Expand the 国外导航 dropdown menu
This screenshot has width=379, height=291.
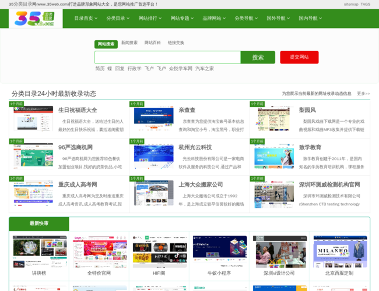point(278,19)
